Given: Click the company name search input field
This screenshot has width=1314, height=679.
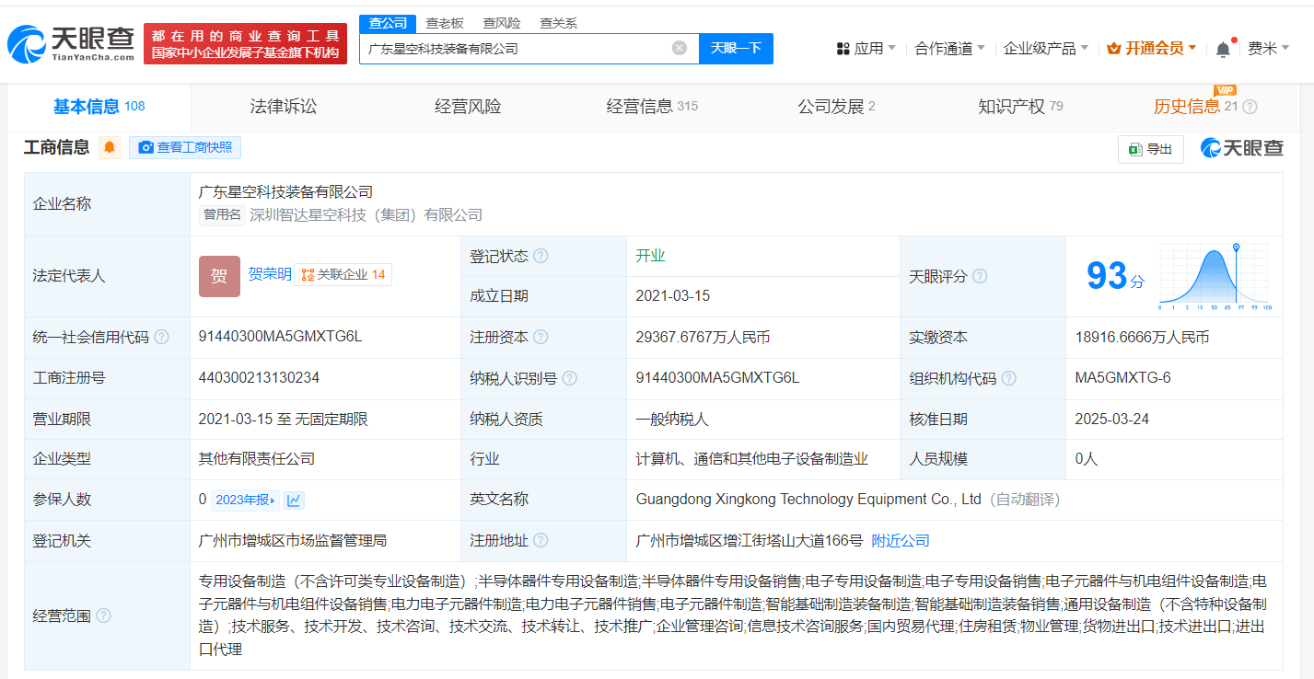Looking at the screenshot, I should point(516,48).
